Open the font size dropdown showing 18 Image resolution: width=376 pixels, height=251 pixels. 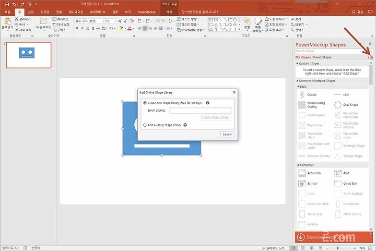115,21
